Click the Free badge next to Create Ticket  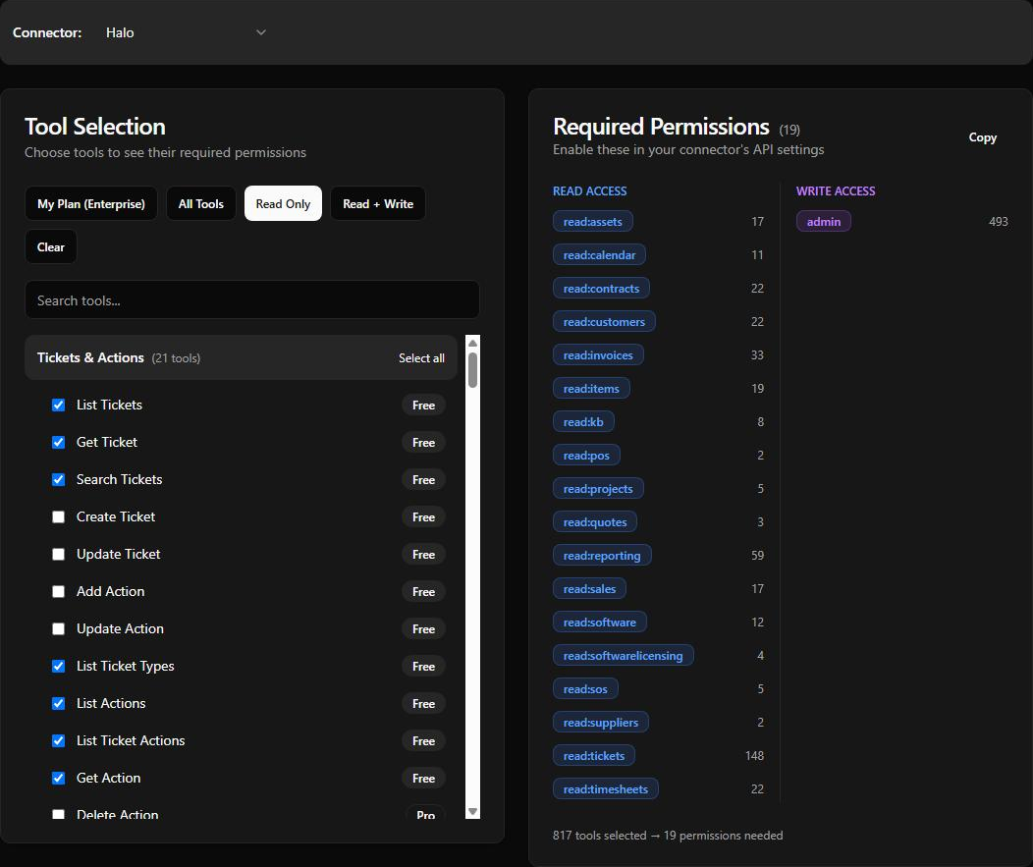point(423,517)
